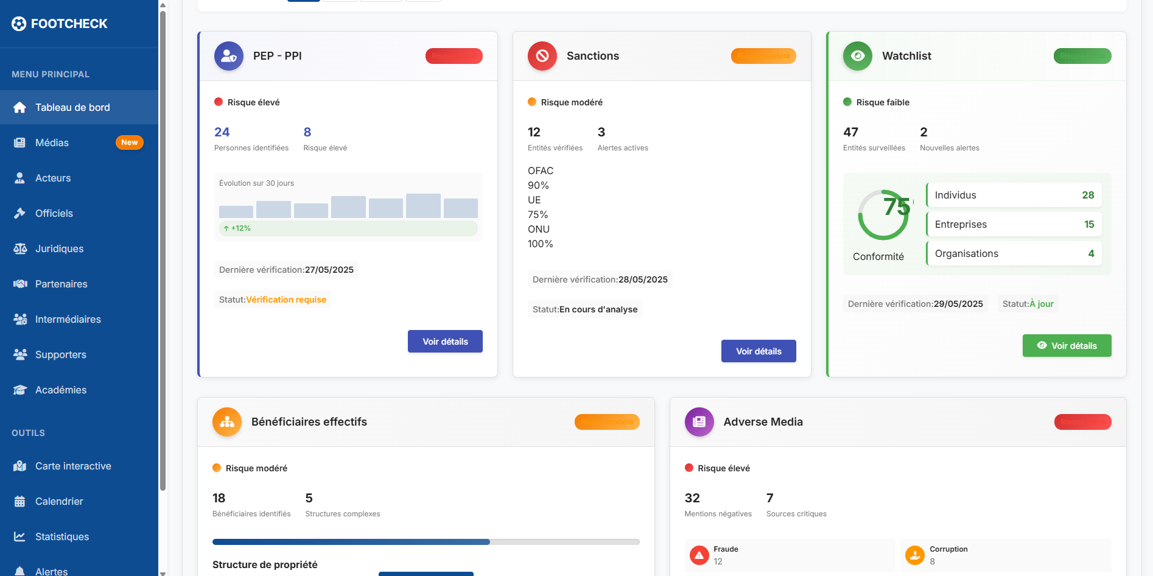The width and height of the screenshot is (1153, 576).
Task: Click the purple Adverse Media newspaper icon
Action: [x=699, y=422]
